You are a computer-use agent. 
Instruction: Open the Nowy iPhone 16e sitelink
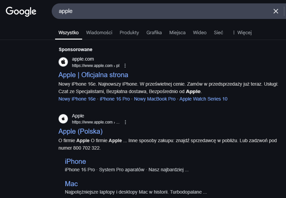77,99
